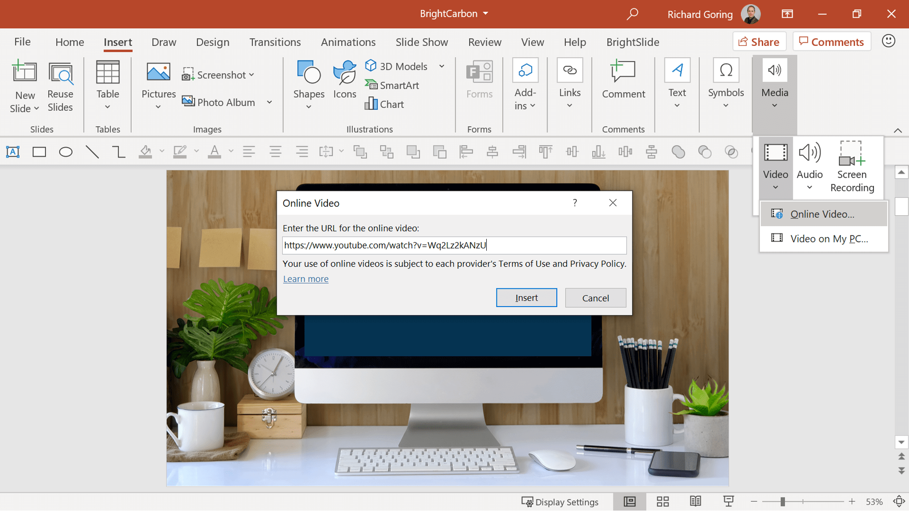Click the Insert button in the dialog
Viewport: 909px width, 511px height.
click(x=526, y=298)
